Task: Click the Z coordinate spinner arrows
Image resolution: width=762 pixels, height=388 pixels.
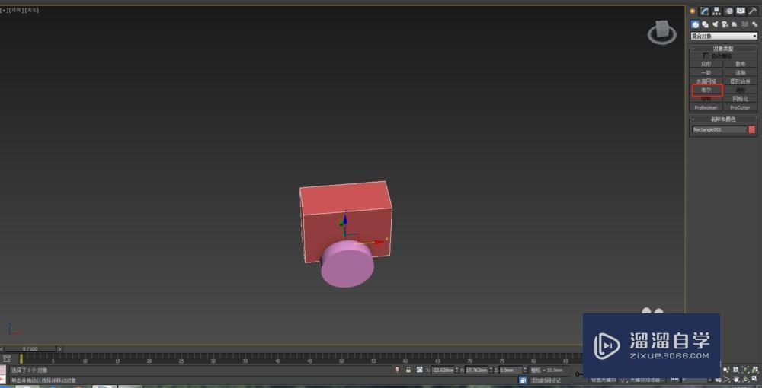Action: (525, 370)
